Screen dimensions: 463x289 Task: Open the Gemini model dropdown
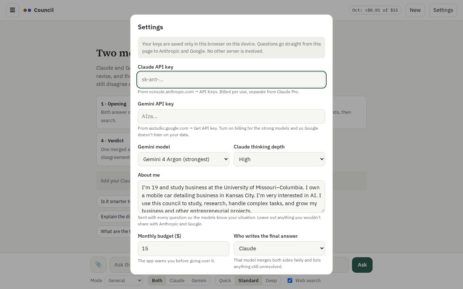[x=183, y=159]
